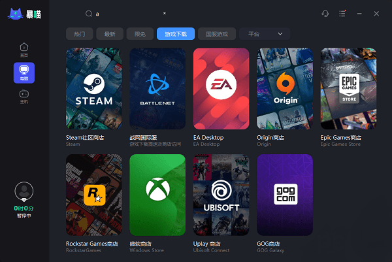Expand the 平台 platform dropdown
This screenshot has width=392, height=262.
coord(265,34)
